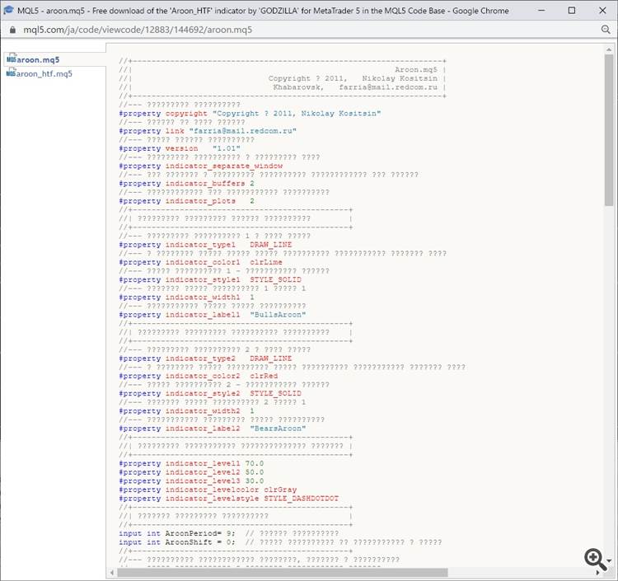
Task: Select the aroon.mq5 file in the list
Action: pyautogui.click(x=38, y=59)
